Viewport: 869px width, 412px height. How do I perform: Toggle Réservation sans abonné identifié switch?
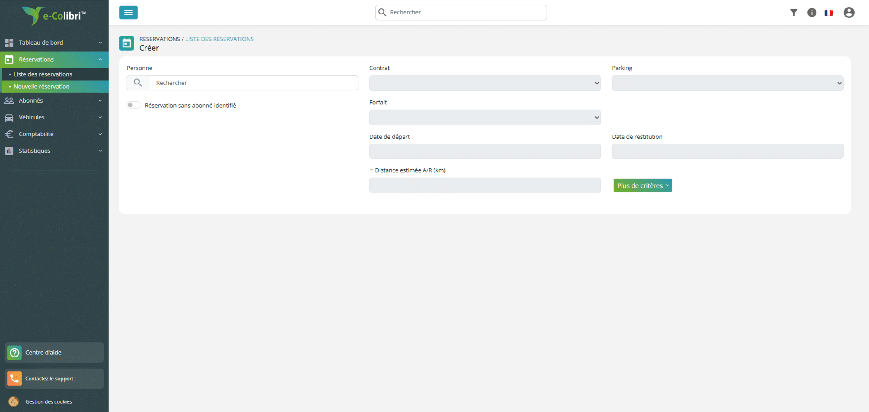(134, 105)
